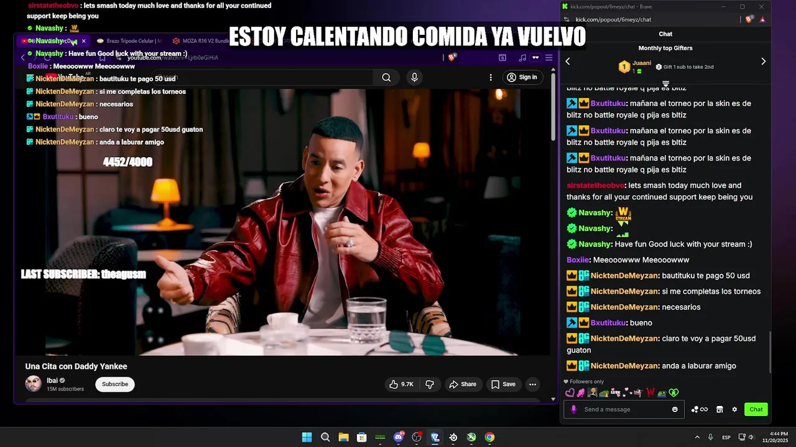Subscribe to the Ibai channel

tap(115, 384)
